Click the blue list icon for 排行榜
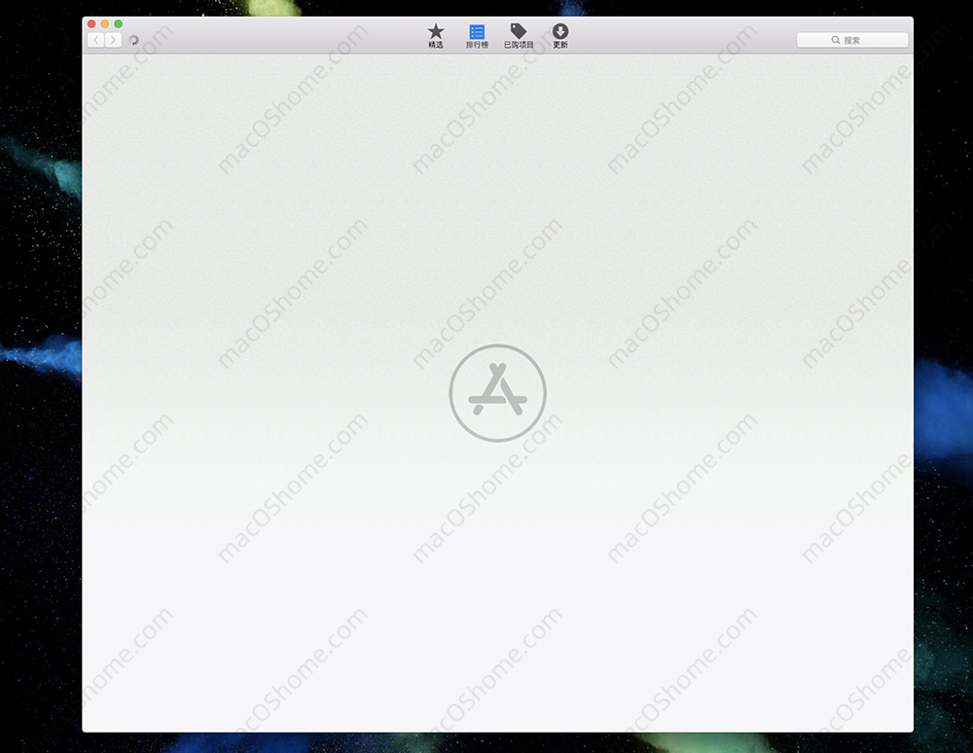Image resolution: width=973 pixels, height=753 pixels. (477, 31)
